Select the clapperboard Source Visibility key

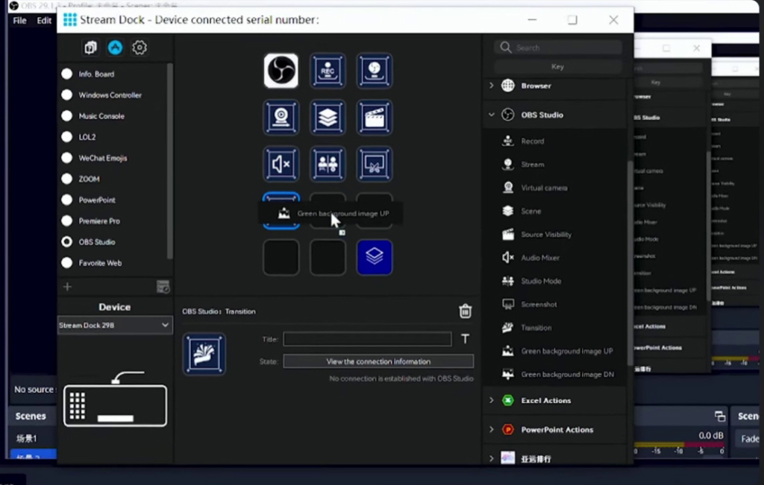coord(375,117)
